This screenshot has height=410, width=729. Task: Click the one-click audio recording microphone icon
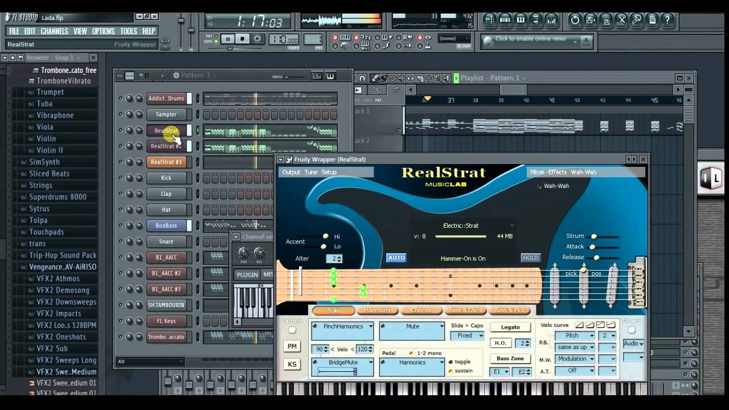[637, 20]
